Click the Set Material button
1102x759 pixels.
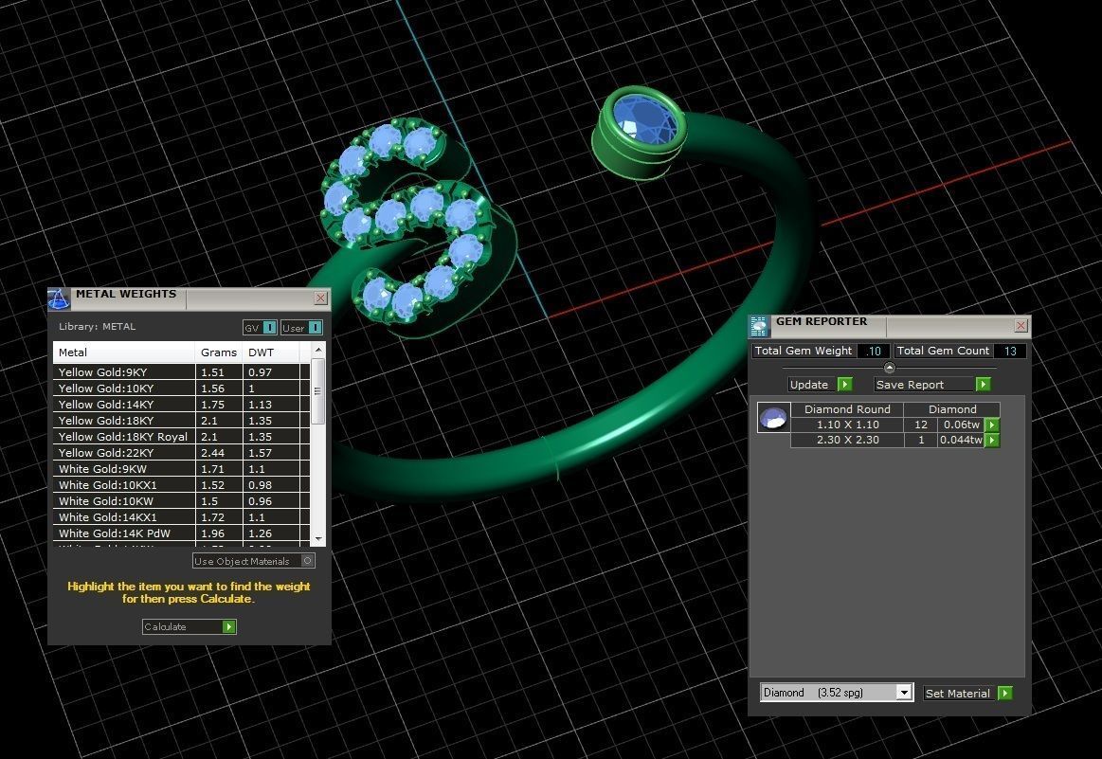pyautogui.click(x=967, y=693)
